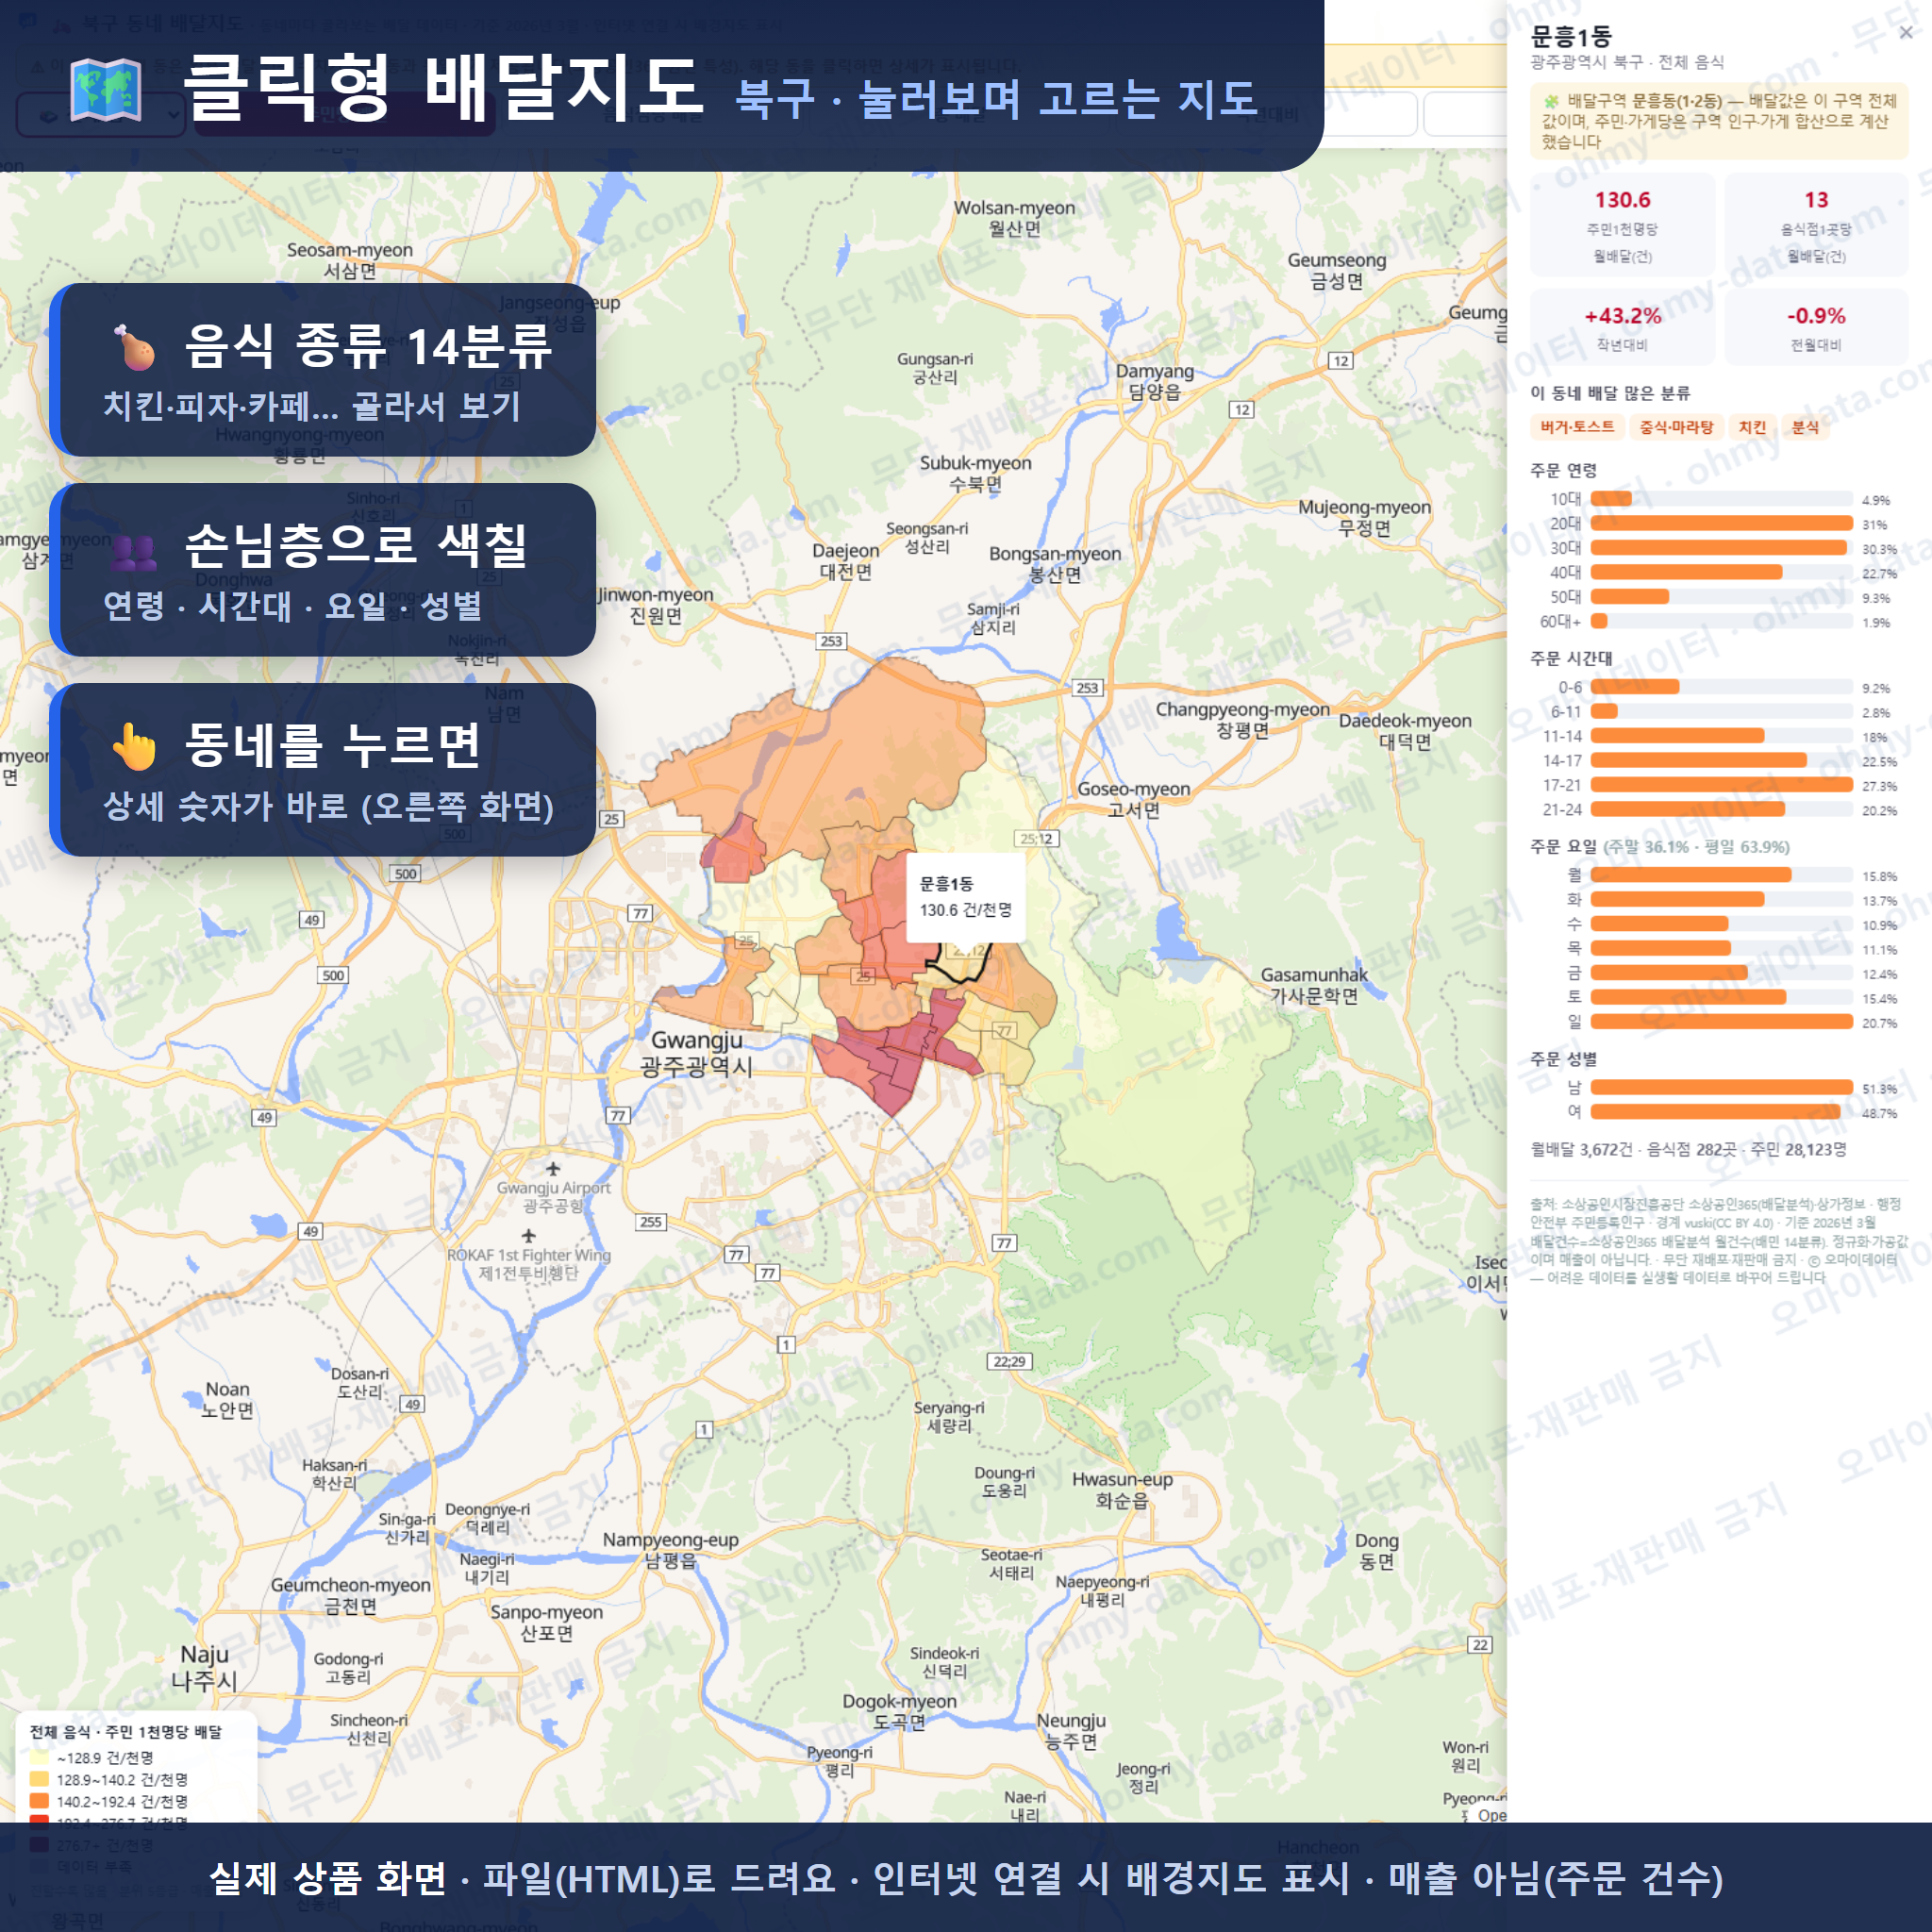Click the Naju 나주시 map label

click(x=204, y=1667)
